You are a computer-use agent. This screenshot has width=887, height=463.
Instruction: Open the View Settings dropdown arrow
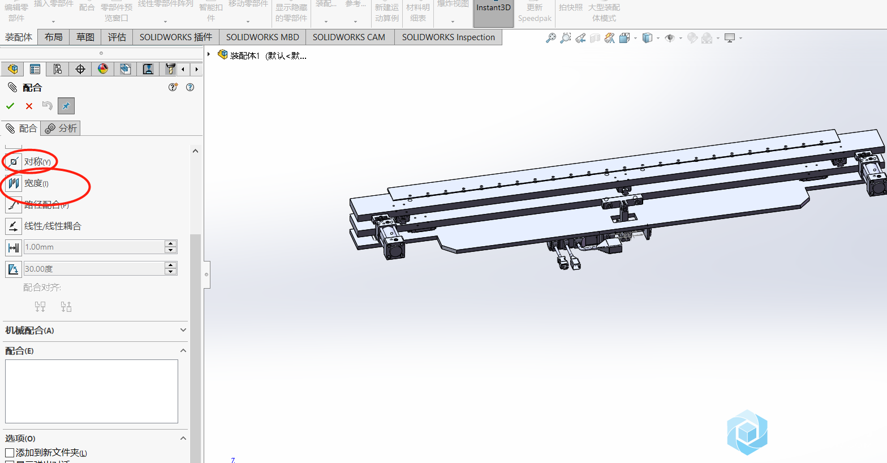pyautogui.click(x=740, y=38)
